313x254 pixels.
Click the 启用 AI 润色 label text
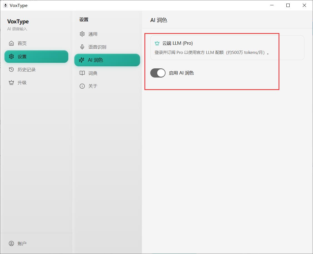pos(181,73)
